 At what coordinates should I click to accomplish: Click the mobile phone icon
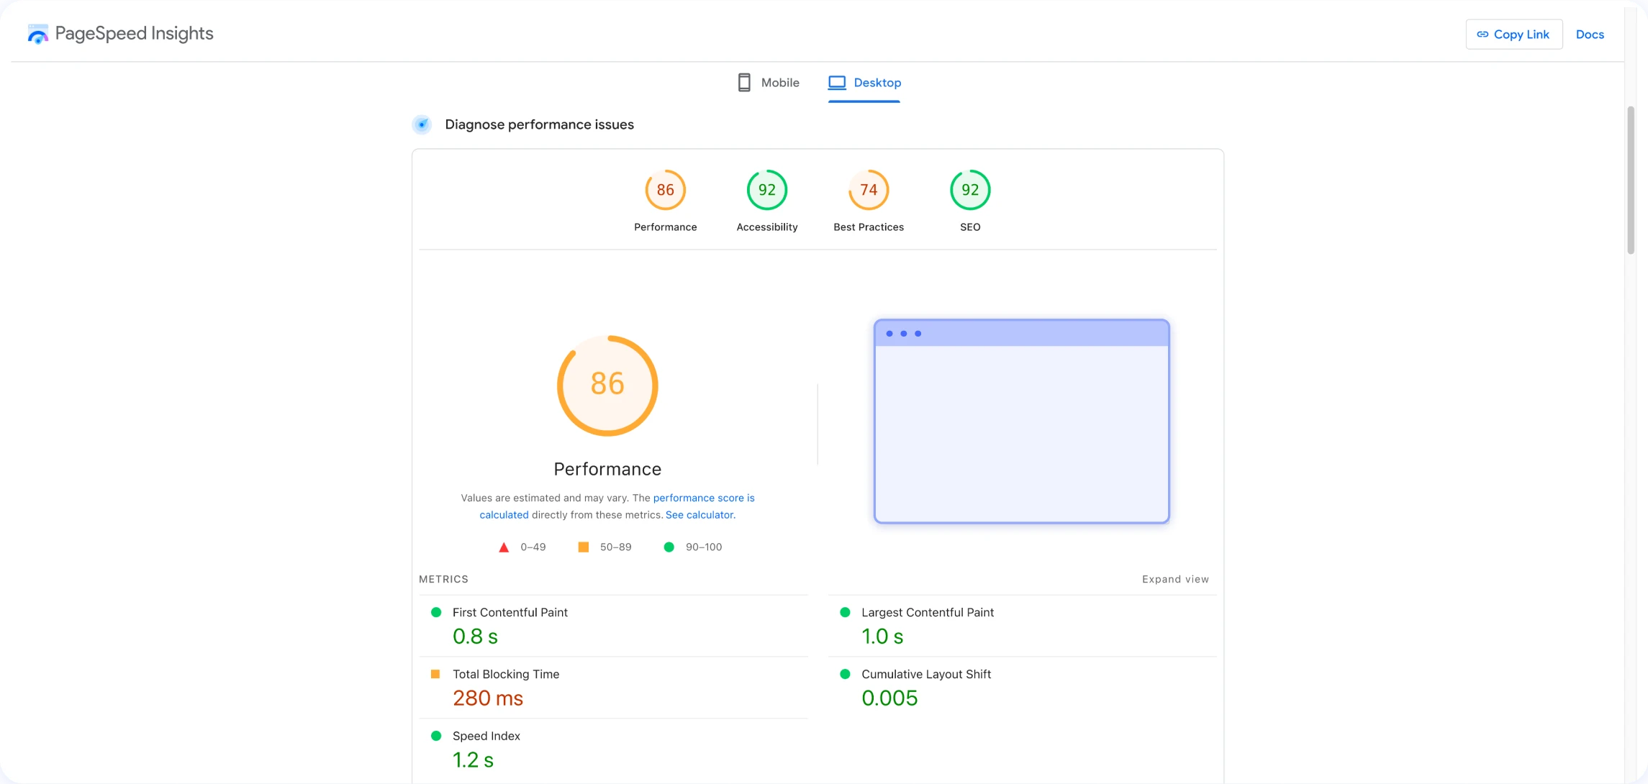click(x=744, y=83)
